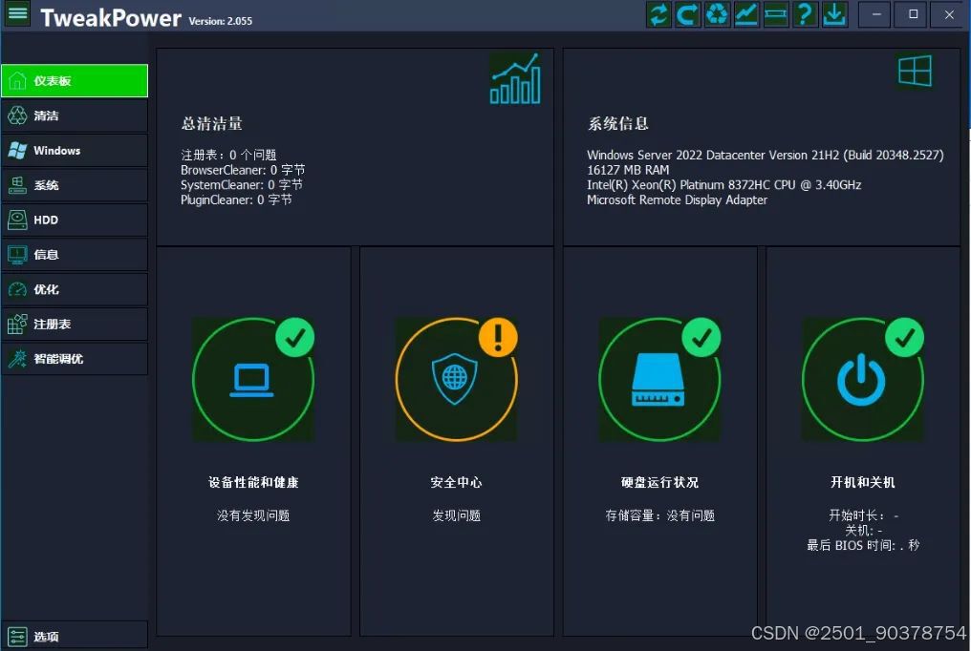This screenshot has height=651, width=971.
Task: Click the 仪表板 home icon
Action: [17, 80]
